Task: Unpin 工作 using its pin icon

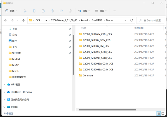Action: [70, 47]
